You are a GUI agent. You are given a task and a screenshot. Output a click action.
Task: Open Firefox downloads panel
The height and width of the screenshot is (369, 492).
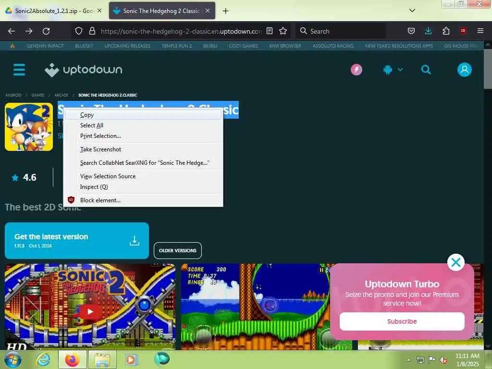pos(428,31)
